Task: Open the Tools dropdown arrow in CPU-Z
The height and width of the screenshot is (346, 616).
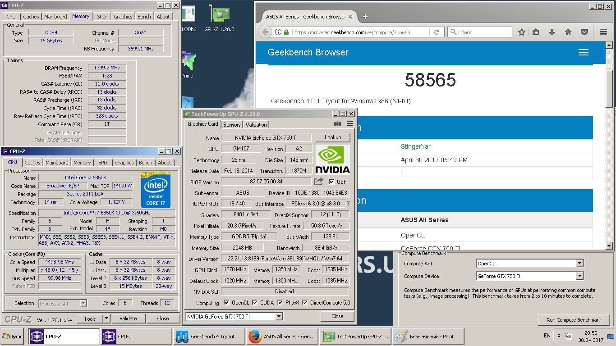Action: pos(106,319)
